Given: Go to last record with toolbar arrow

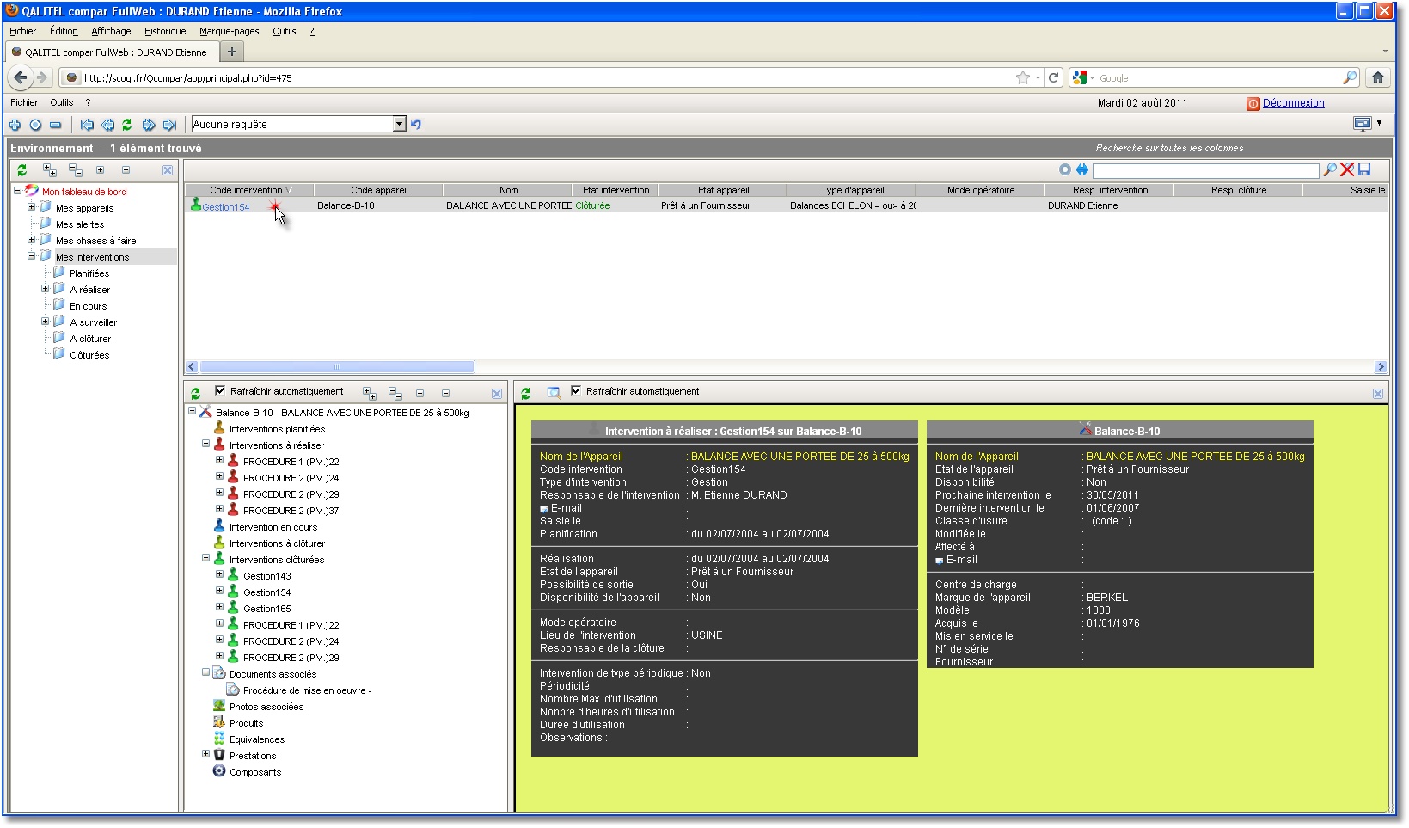Looking at the screenshot, I should pyautogui.click(x=169, y=125).
